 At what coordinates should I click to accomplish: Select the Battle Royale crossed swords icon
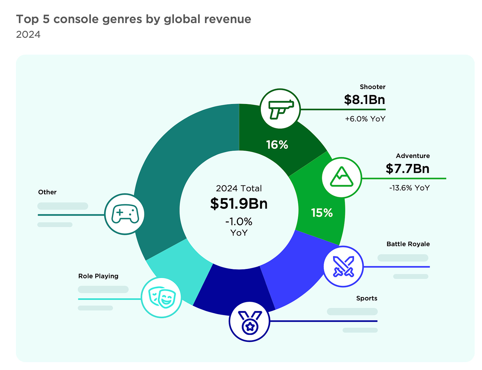(343, 267)
